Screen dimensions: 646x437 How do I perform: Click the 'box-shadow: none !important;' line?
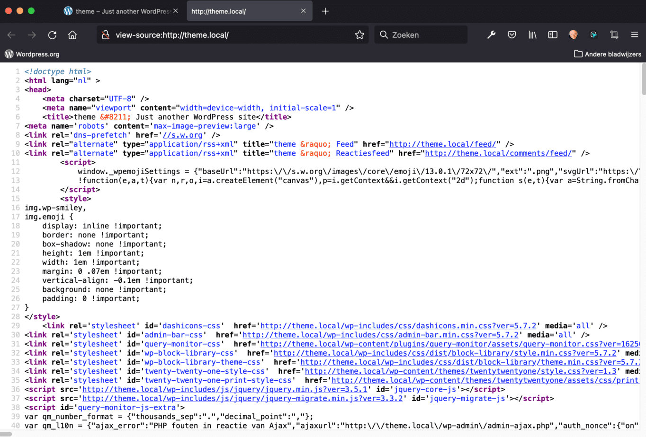point(104,244)
